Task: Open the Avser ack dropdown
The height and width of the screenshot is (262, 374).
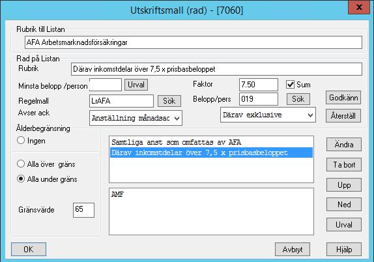Action: [136, 118]
